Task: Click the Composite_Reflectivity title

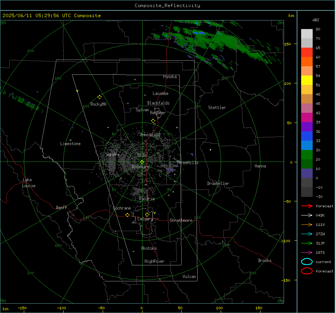Action: coord(167,6)
